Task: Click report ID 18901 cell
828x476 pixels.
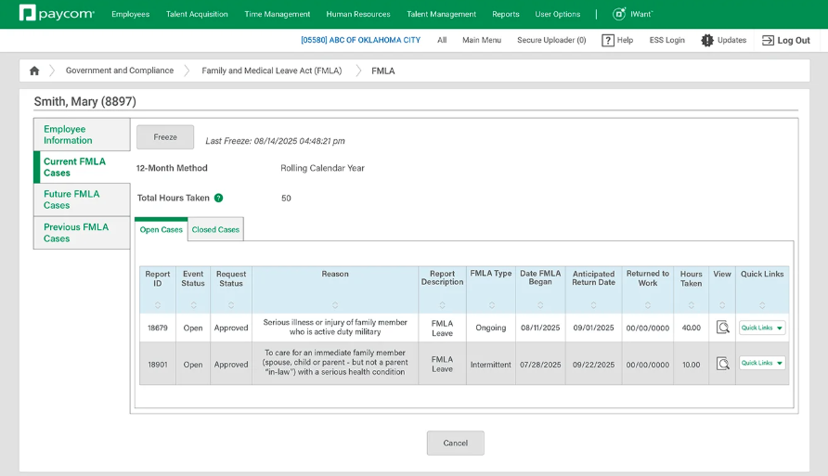Action: tap(158, 365)
